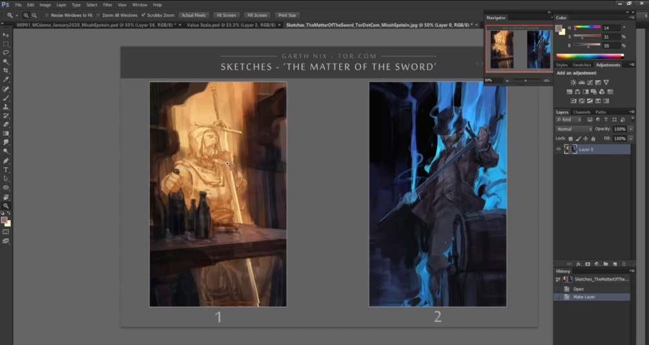Open Opacity slider dropdown arrow

click(631, 129)
